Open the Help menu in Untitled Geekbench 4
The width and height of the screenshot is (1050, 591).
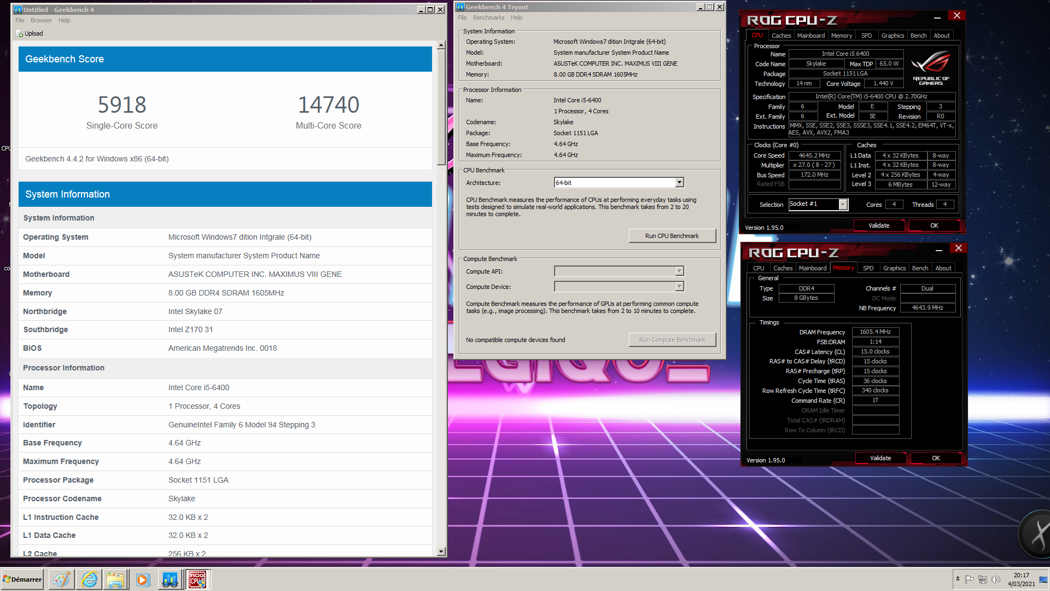65,21
